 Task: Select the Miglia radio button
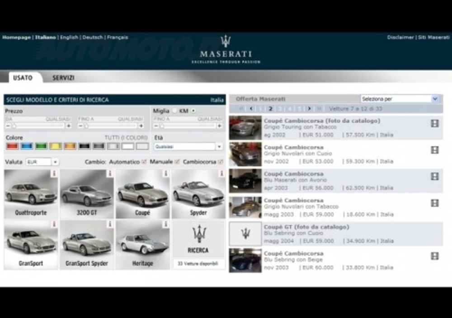174,111
